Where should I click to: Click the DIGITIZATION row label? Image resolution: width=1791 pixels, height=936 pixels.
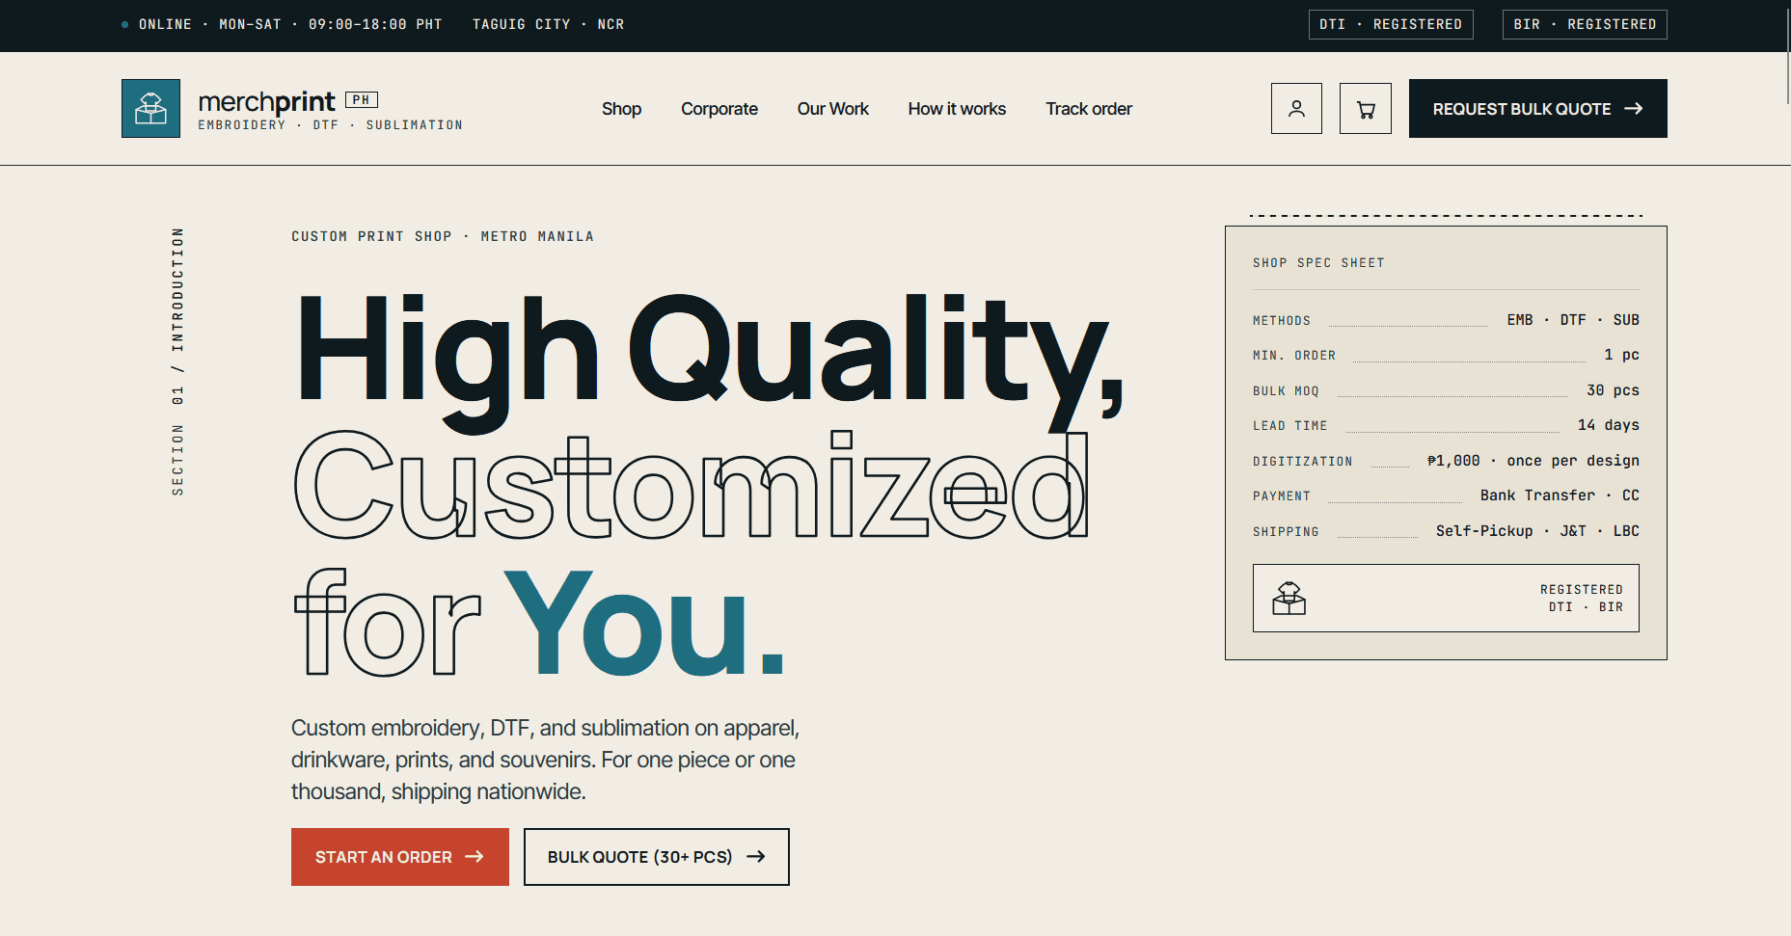(1302, 462)
